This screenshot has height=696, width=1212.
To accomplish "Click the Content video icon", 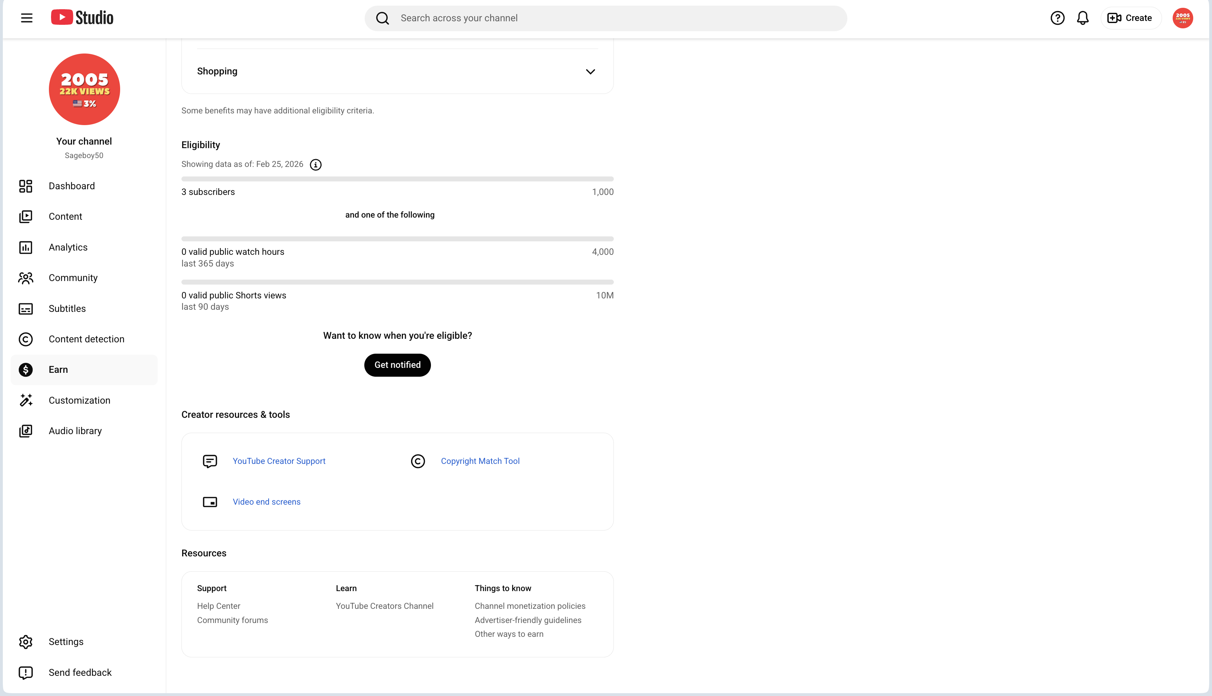I will coord(26,217).
